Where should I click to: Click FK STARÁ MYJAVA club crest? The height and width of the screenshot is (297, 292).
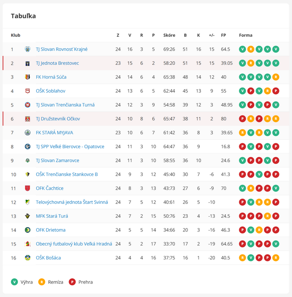[28, 133]
